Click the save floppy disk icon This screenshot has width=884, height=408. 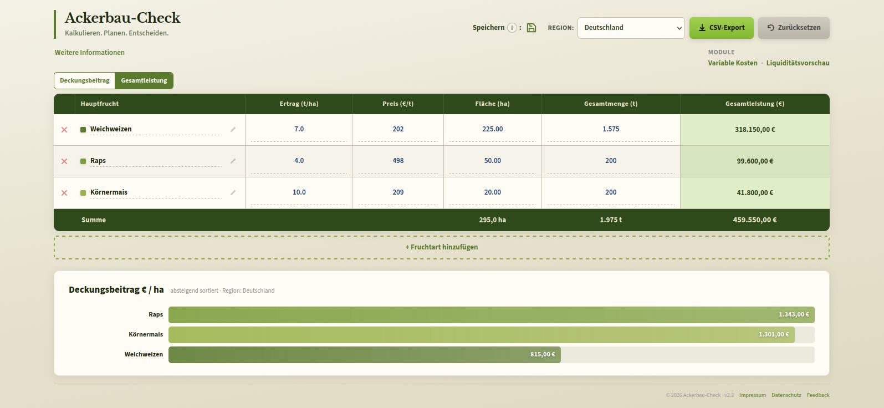(x=531, y=28)
